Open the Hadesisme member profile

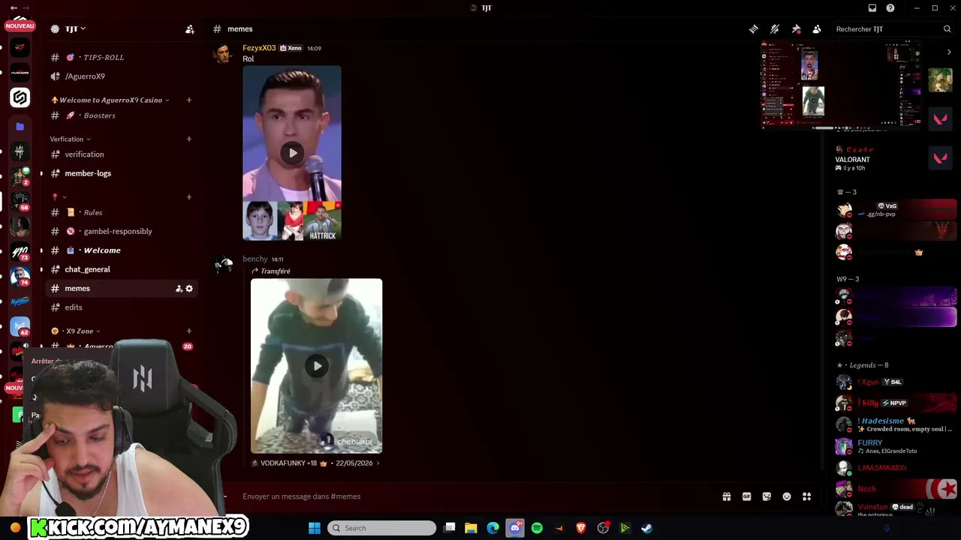coord(895,424)
